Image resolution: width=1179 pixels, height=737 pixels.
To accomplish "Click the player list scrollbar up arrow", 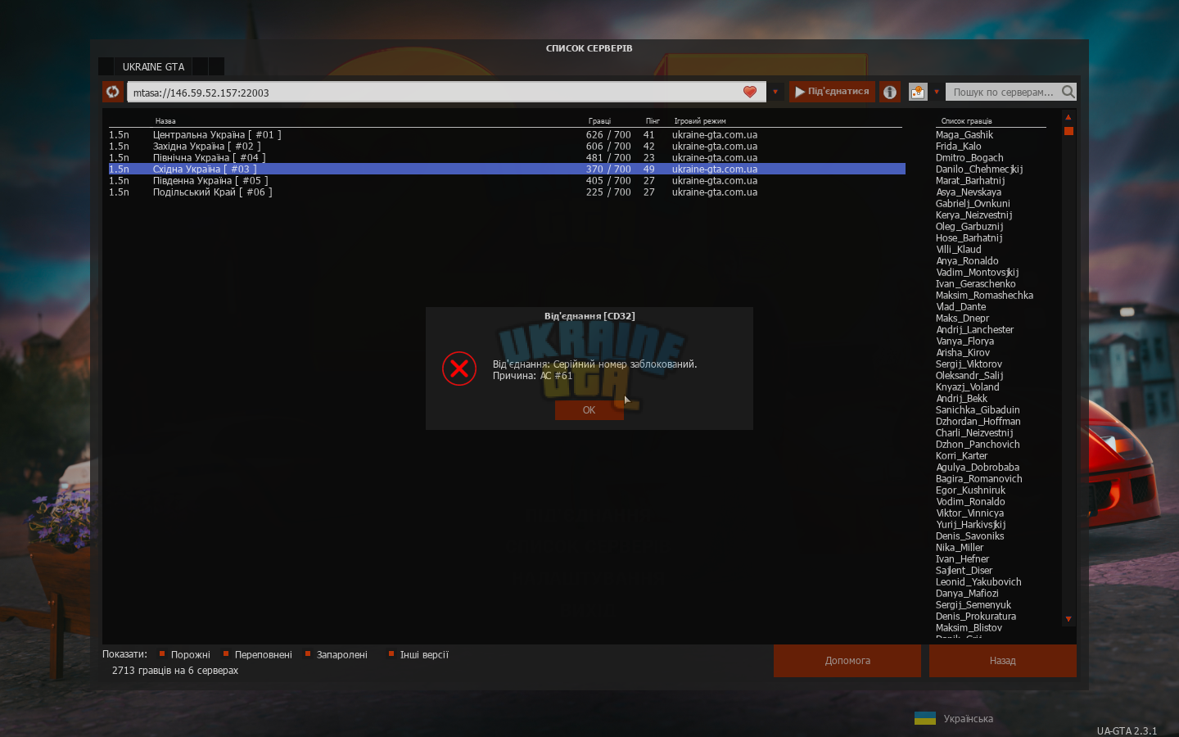I will (x=1068, y=117).
